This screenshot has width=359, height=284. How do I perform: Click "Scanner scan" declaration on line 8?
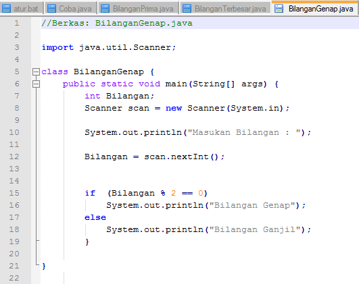[x=117, y=108]
